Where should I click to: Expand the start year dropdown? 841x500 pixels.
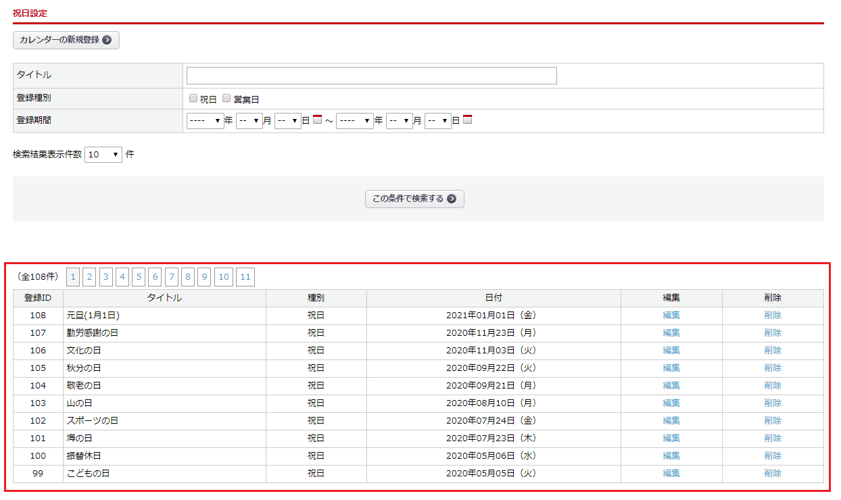pyautogui.click(x=206, y=121)
